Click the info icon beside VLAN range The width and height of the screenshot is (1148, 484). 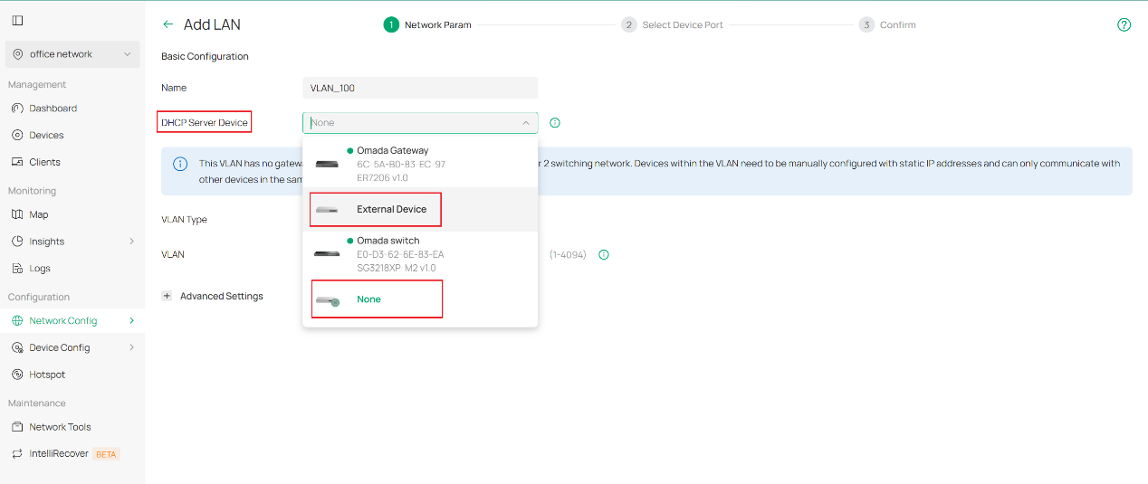[604, 255]
